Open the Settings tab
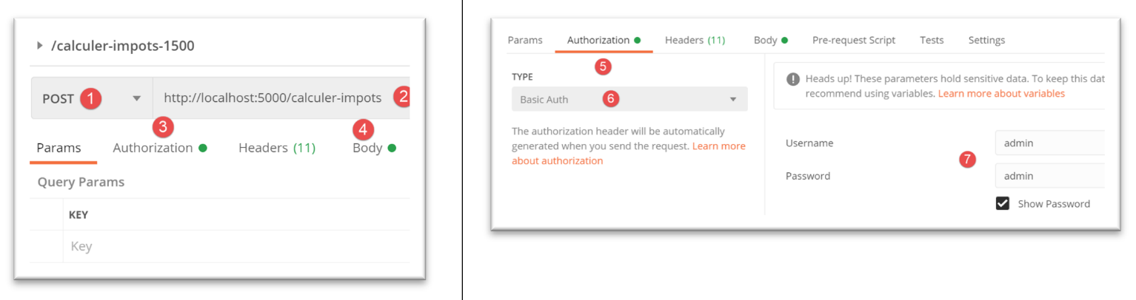Viewport: 1136px width, 300px height. tap(986, 40)
